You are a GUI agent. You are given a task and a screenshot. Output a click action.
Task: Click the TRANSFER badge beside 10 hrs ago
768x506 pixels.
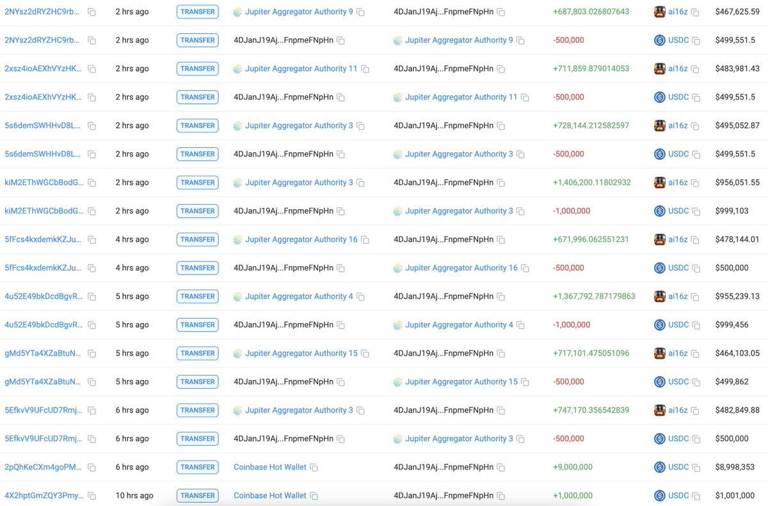point(197,495)
